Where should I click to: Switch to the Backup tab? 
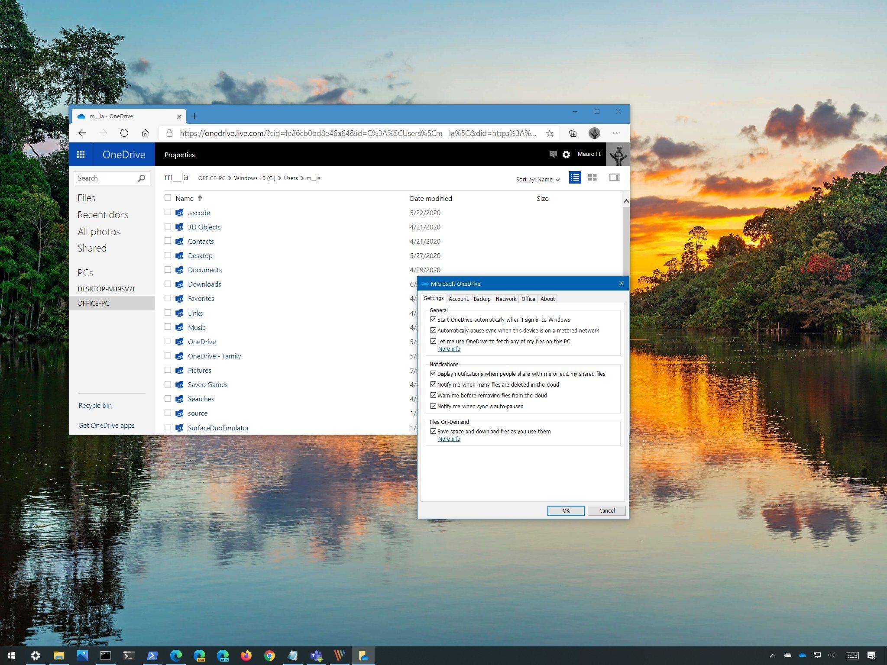pos(482,299)
